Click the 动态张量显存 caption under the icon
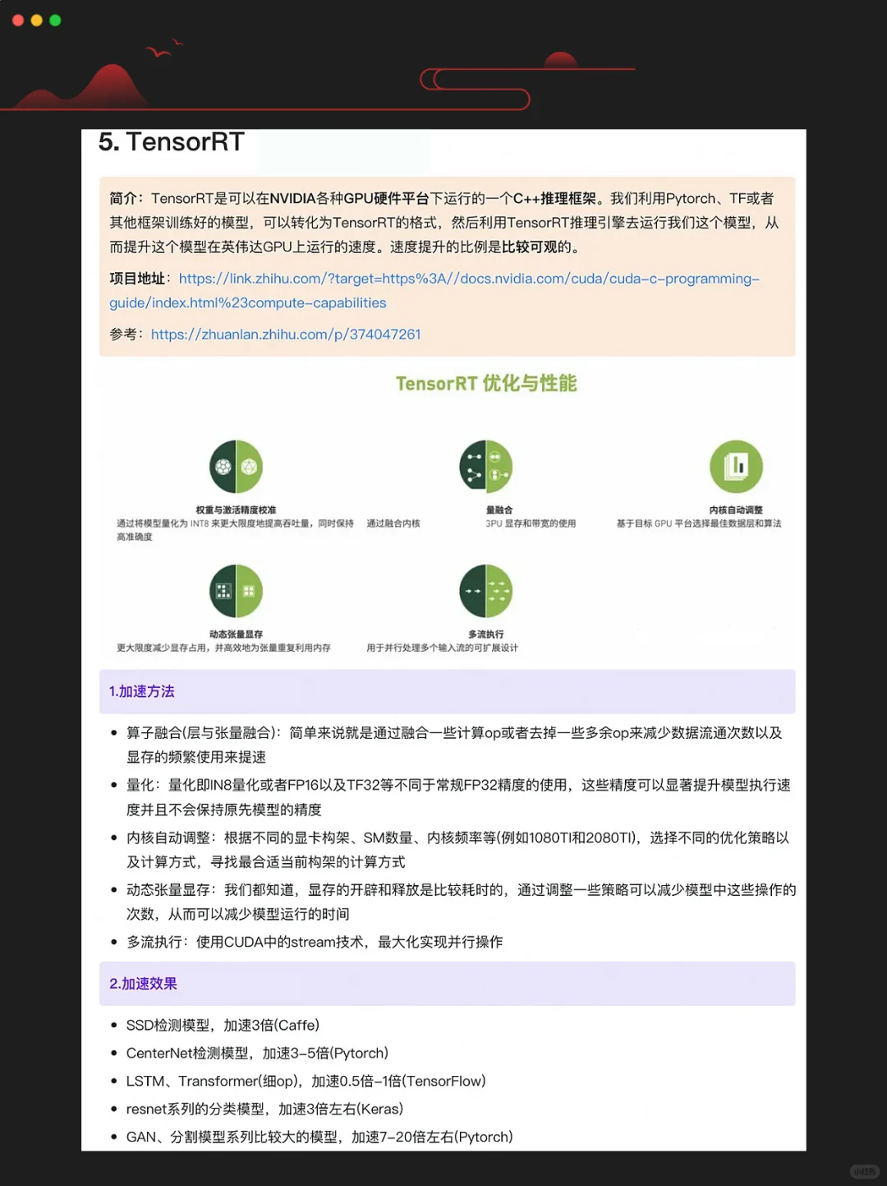Screen dimensions: 887x1186 tap(236, 635)
